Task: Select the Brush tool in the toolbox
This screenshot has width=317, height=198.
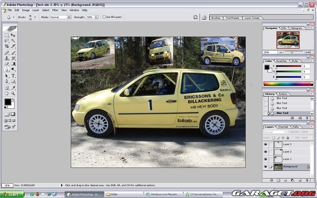Action: point(13,53)
